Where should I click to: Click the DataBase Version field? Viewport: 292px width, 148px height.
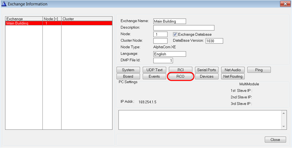(214, 41)
